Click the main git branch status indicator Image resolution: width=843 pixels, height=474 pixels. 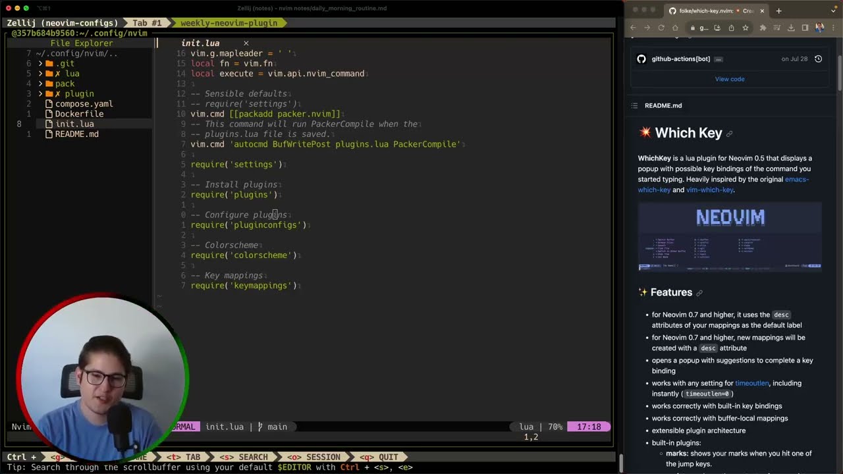click(x=272, y=427)
